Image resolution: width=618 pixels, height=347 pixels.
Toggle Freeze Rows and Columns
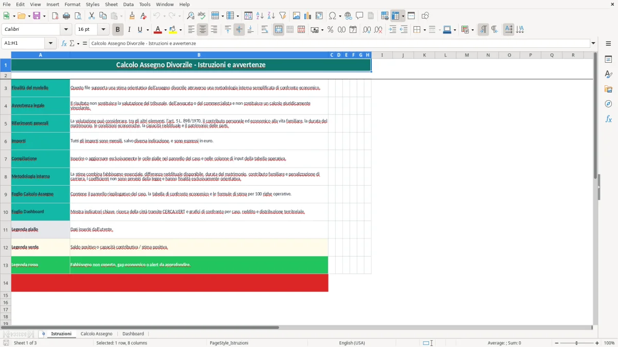click(x=396, y=16)
